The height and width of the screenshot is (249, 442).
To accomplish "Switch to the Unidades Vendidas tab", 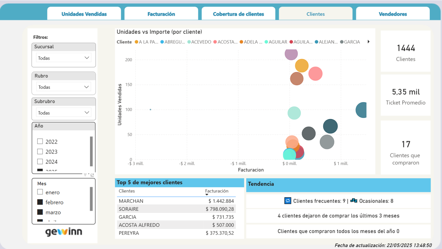I will coord(84,14).
